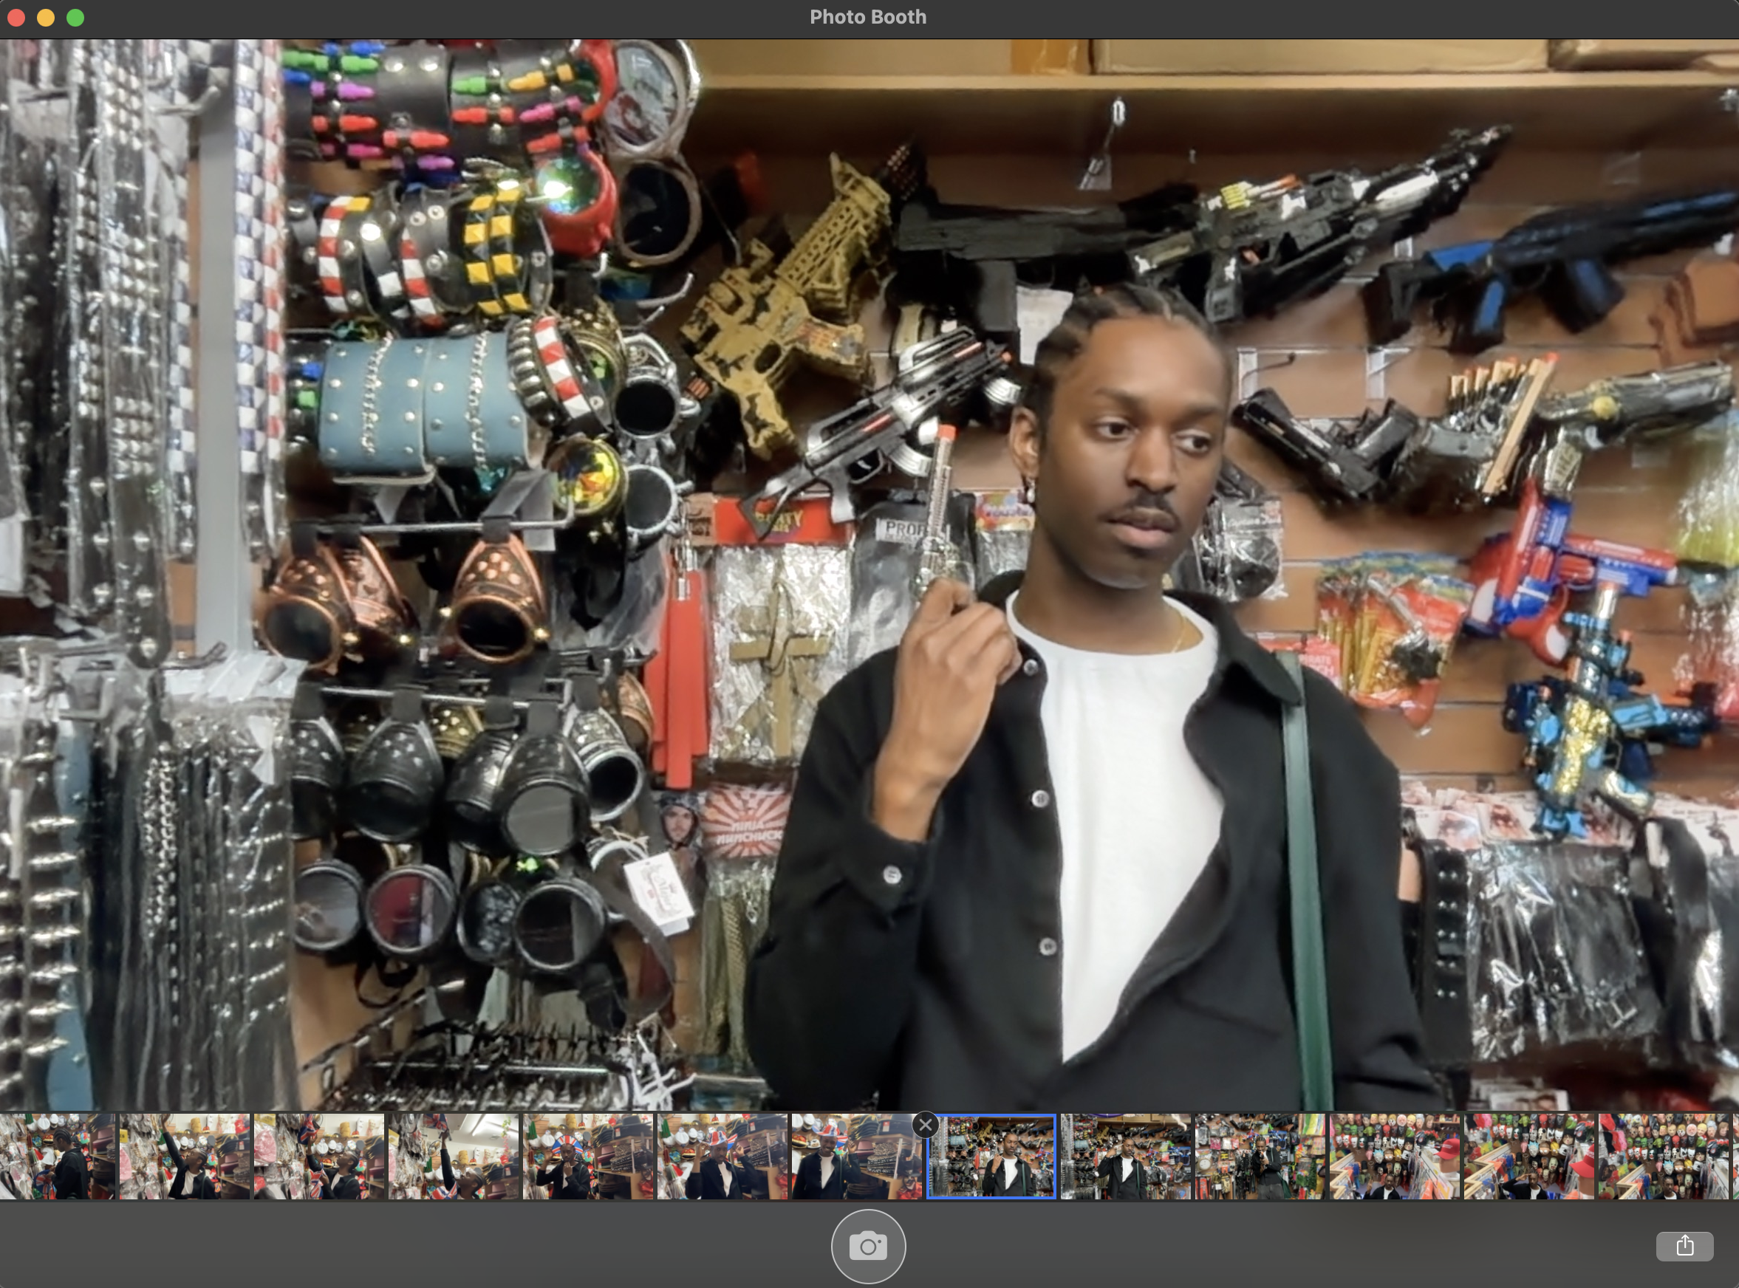
Task: Select first mask-wall thumbnail with red cap
Action: click(1394, 1157)
